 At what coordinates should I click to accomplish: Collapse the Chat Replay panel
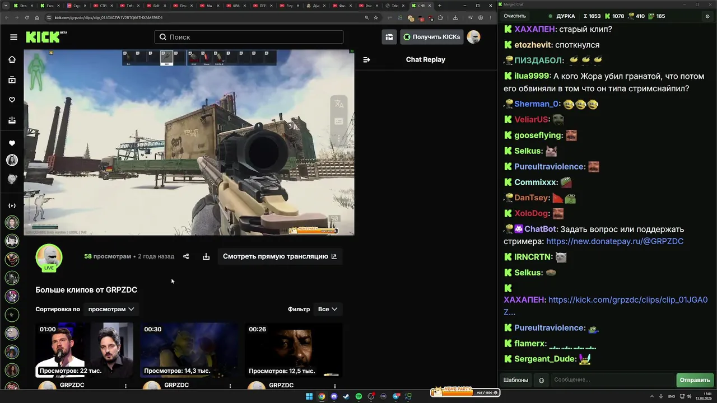pyautogui.click(x=366, y=60)
